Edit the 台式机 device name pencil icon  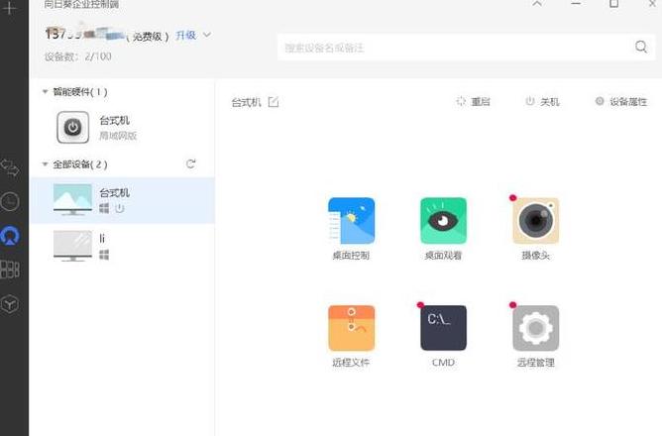click(274, 102)
